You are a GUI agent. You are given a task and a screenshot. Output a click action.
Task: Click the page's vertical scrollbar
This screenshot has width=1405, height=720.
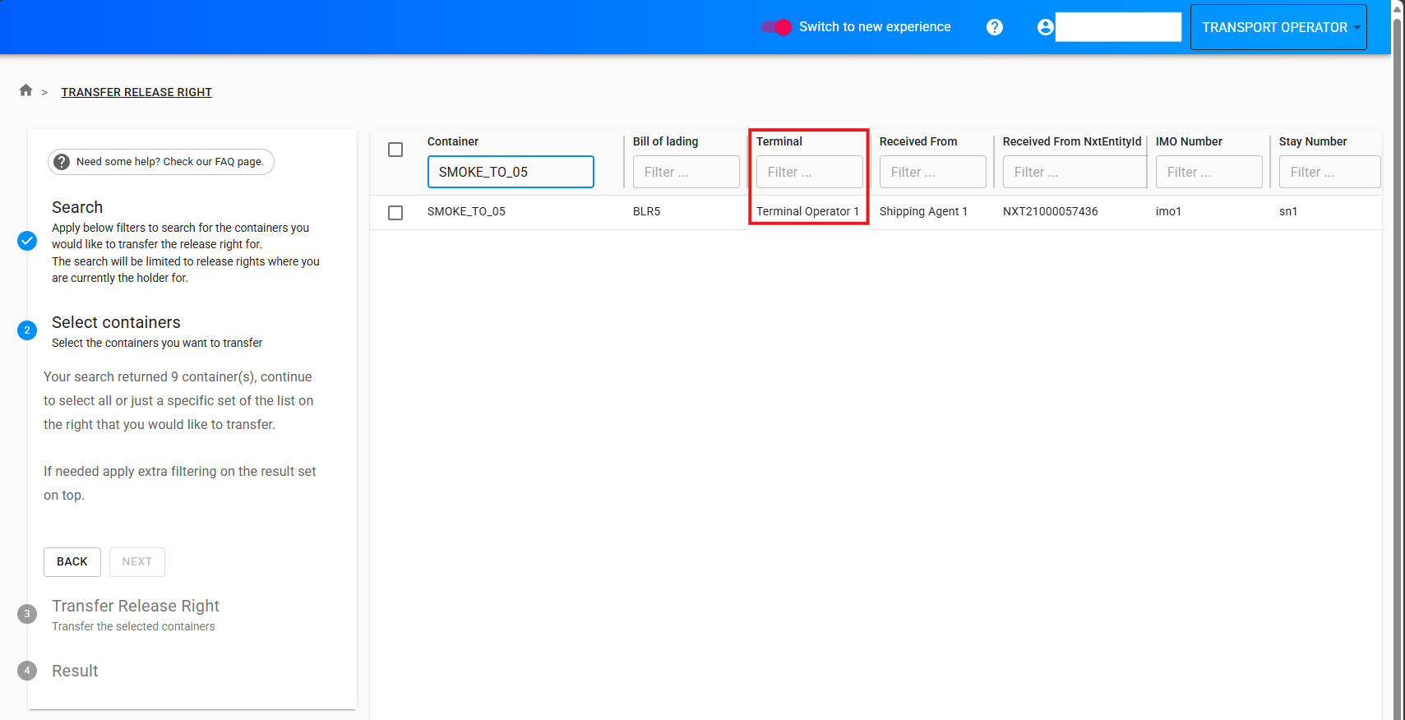click(x=1397, y=360)
